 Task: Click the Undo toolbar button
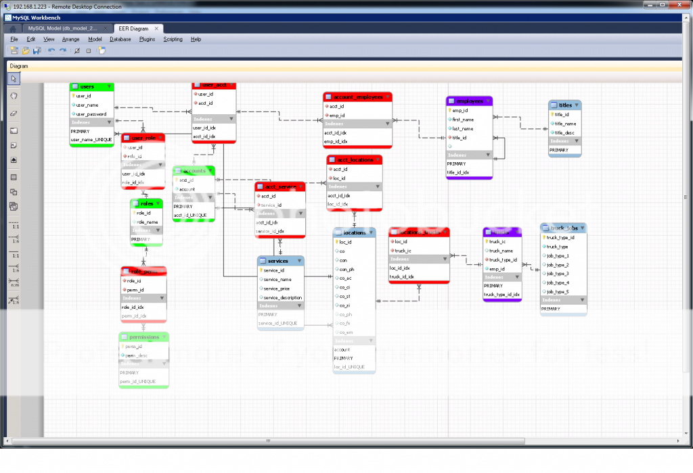pyautogui.click(x=52, y=50)
